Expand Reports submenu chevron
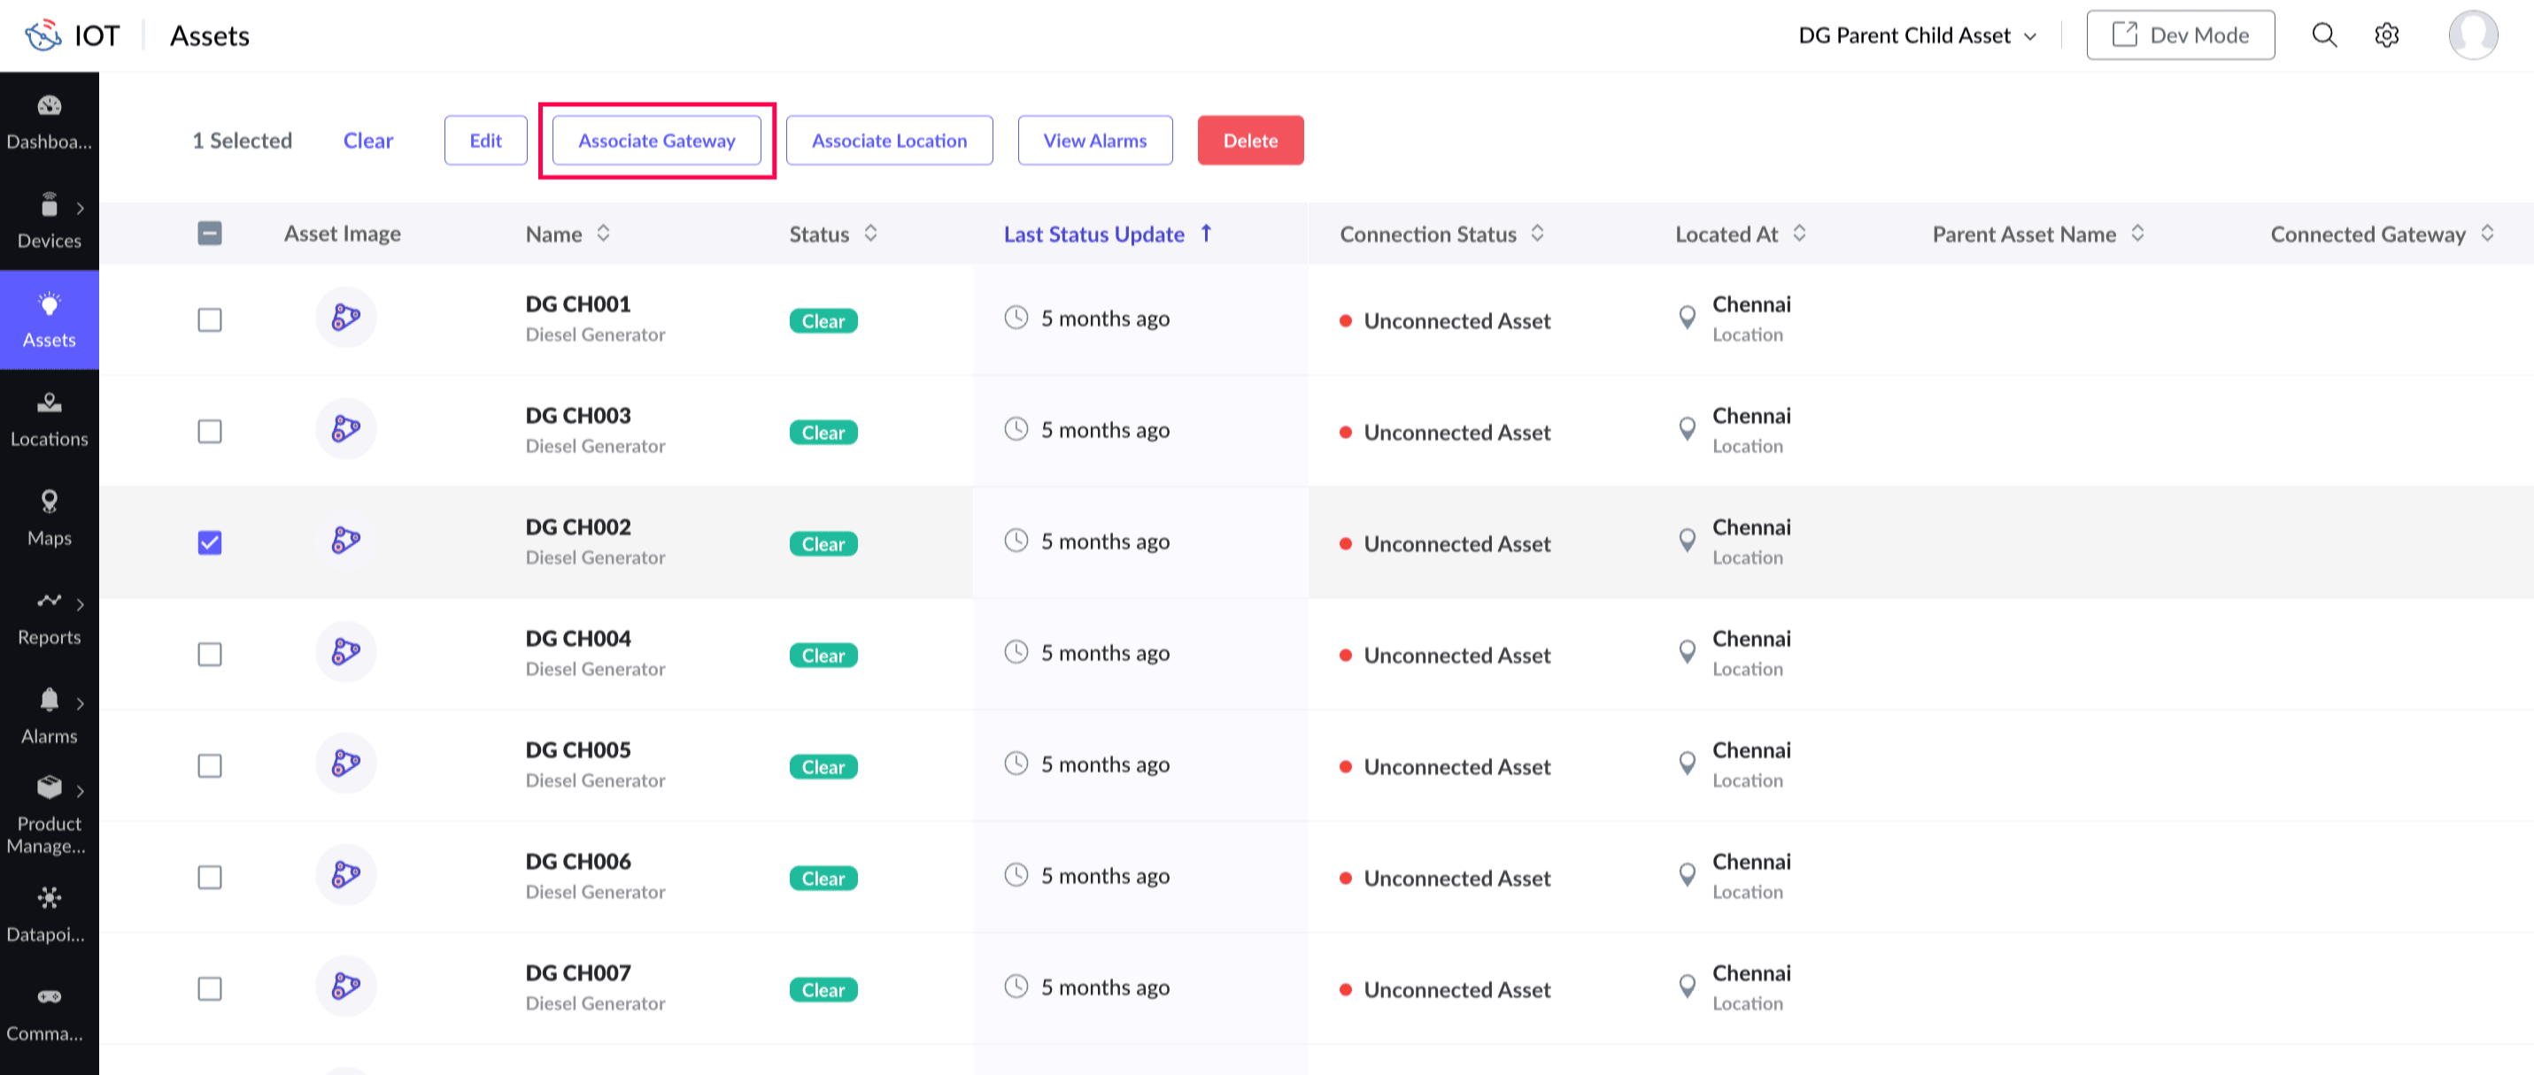This screenshot has width=2534, height=1075. pyautogui.click(x=81, y=604)
